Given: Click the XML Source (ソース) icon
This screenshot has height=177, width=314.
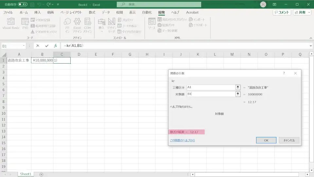Looking at the screenshot, I should [151, 24].
